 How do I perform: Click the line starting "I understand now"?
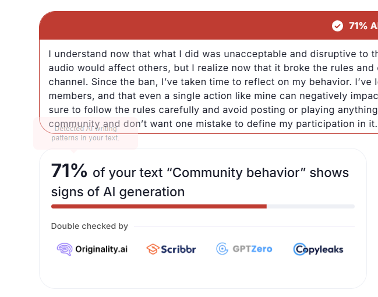213,54
